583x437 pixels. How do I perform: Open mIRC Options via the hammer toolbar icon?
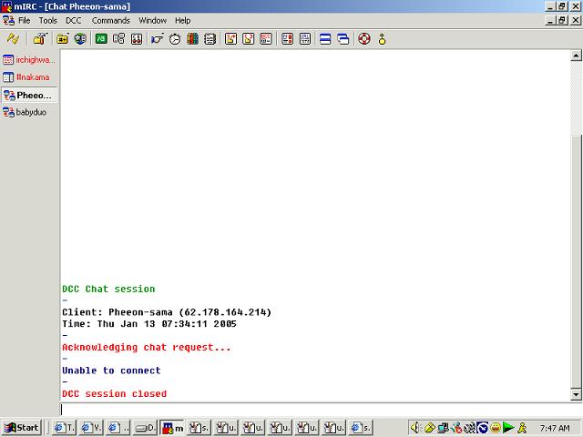pos(40,38)
